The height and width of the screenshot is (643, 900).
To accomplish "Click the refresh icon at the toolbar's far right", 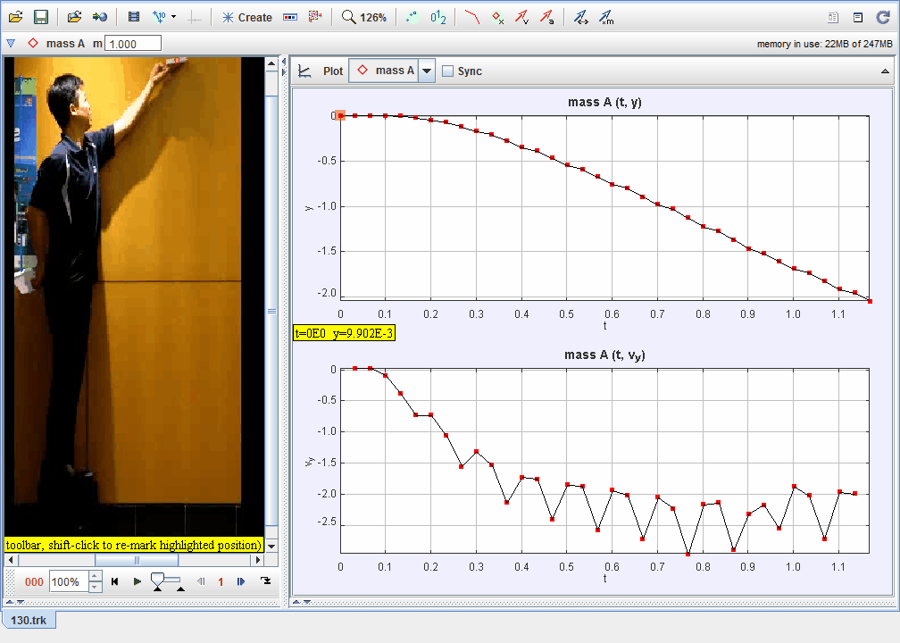I will tap(882, 17).
